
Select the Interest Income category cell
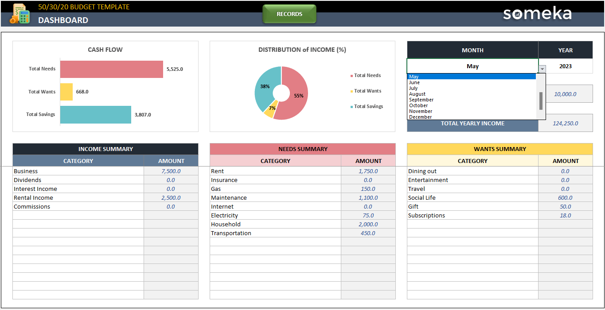coord(78,189)
